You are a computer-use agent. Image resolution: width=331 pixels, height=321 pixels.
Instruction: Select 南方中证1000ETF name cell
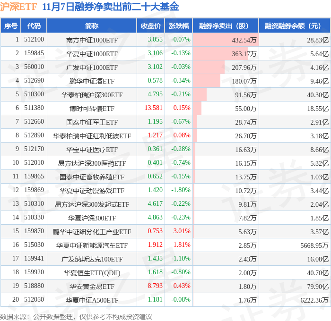click(92, 40)
